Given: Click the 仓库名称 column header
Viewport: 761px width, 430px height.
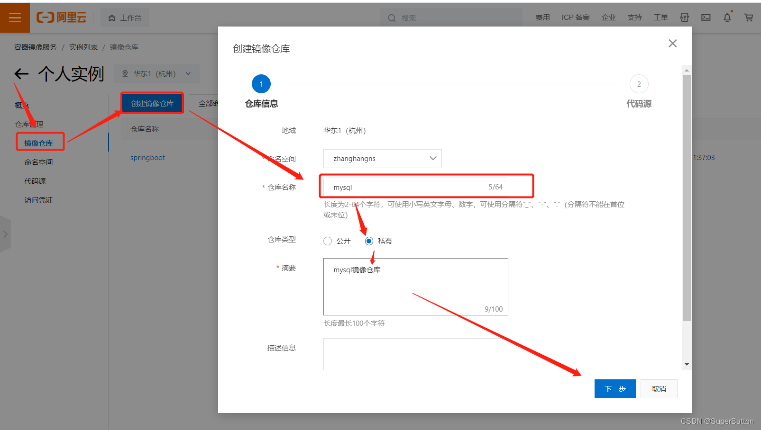Looking at the screenshot, I should [x=145, y=129].
